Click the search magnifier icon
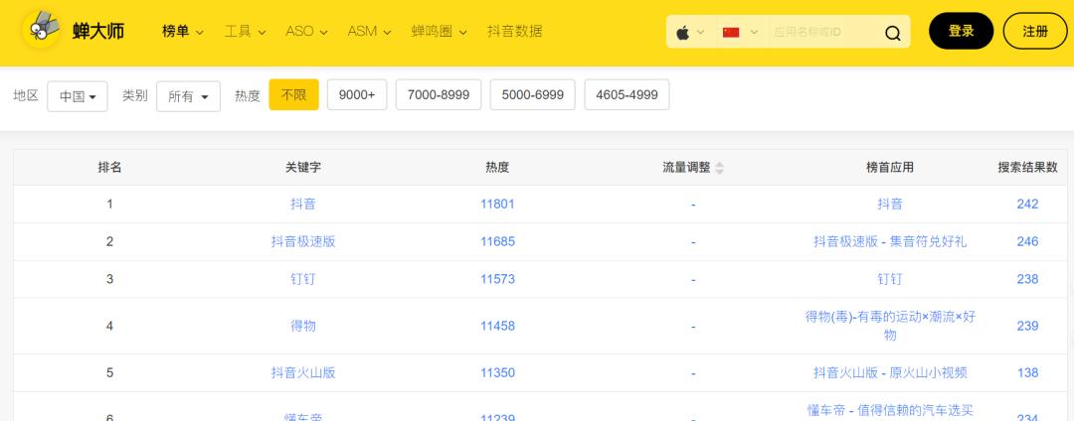 coord(892,33)
